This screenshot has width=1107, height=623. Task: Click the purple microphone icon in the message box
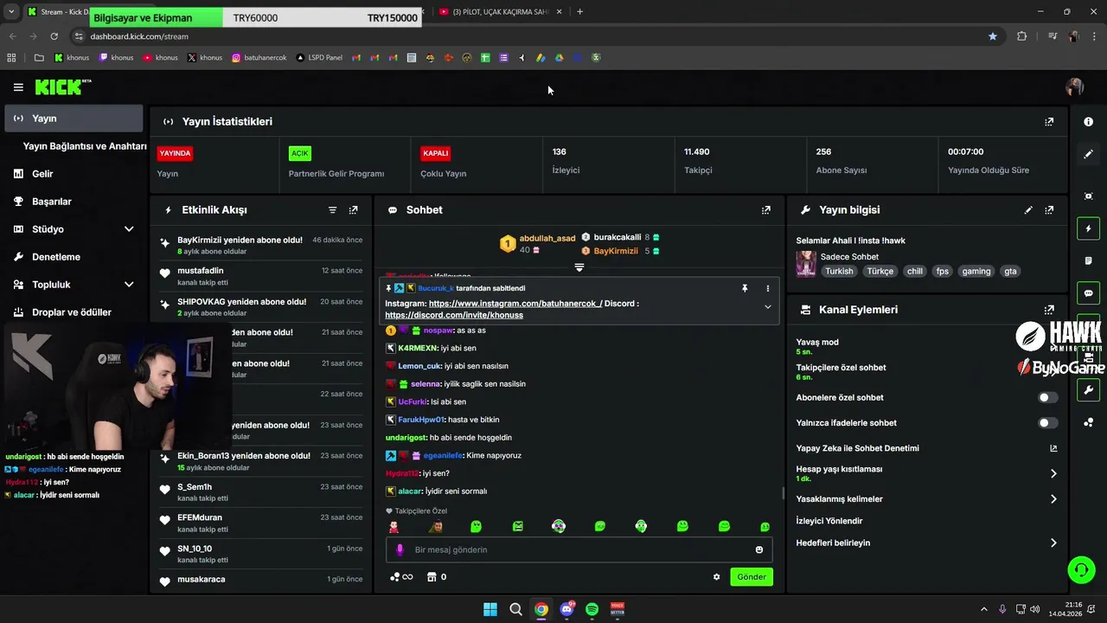point(400,549)
